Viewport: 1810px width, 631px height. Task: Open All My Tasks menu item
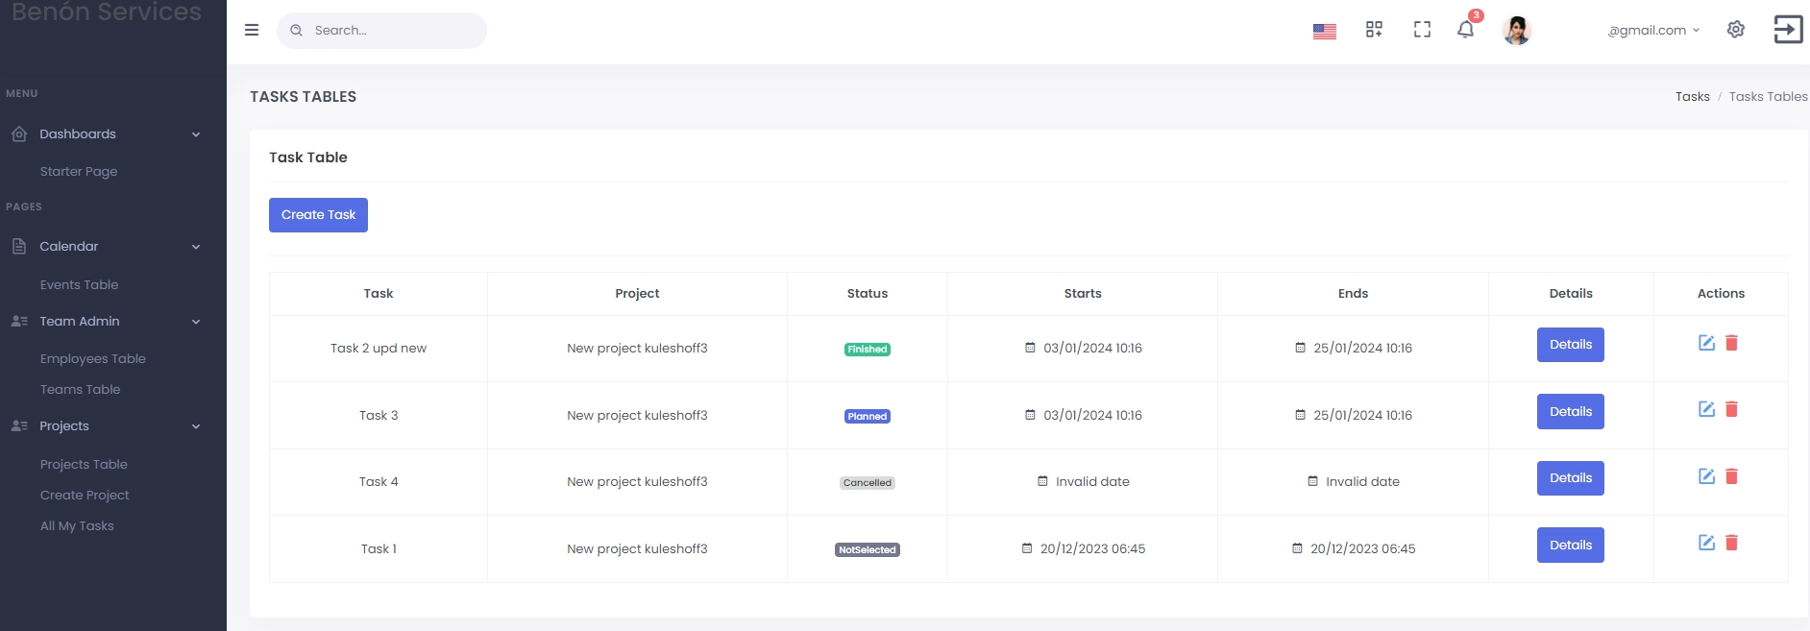[x=77, y=526]
